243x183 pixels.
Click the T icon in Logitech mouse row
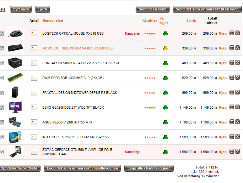pyautogui.click(x=232, y=33)
